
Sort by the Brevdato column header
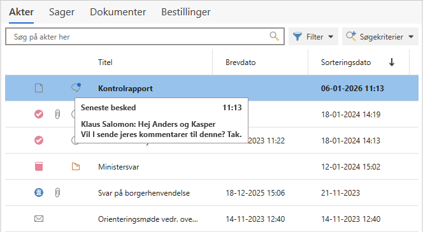point(241,62)
